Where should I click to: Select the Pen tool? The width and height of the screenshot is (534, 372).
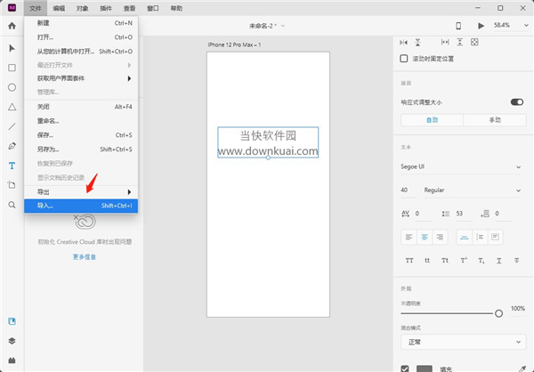coord(12,146)
